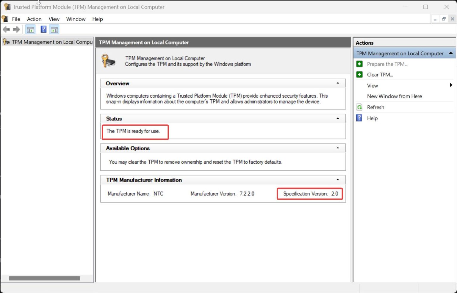Click green arrow icon beside Clear TPM
Viewport: 457px width, 293px height.
pos(359,75)
